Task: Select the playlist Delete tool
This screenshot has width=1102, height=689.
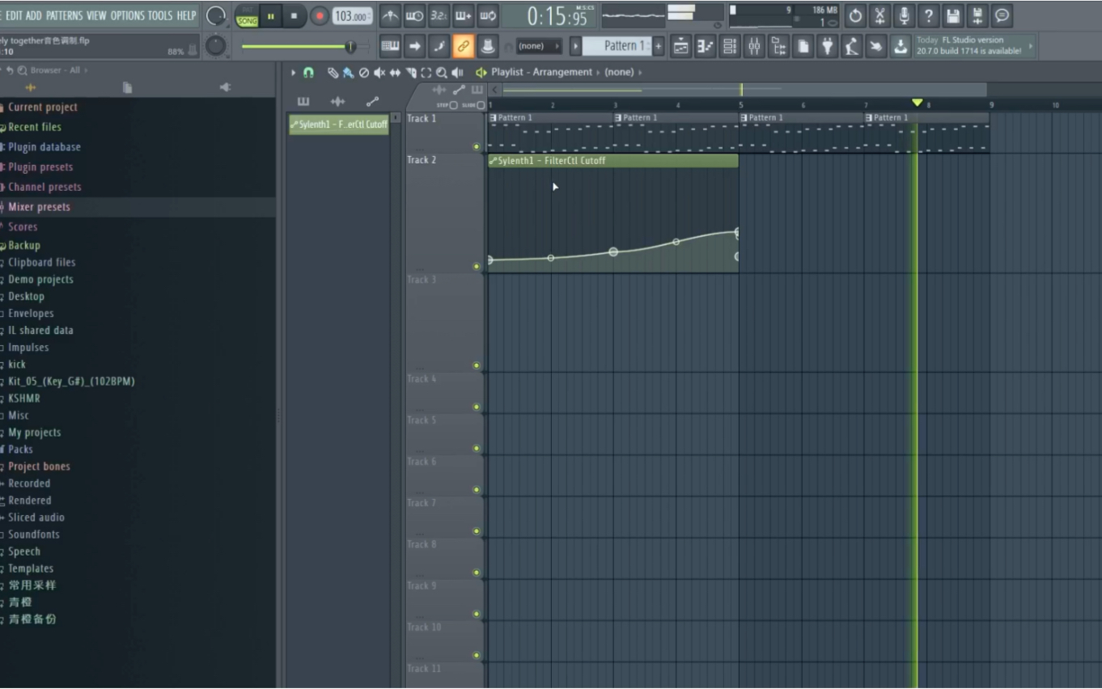Action: 363,73
